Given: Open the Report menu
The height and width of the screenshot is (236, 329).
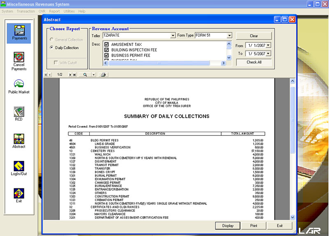Looking at the screenshot, I should pyautogui.click(x=54, y=11).
